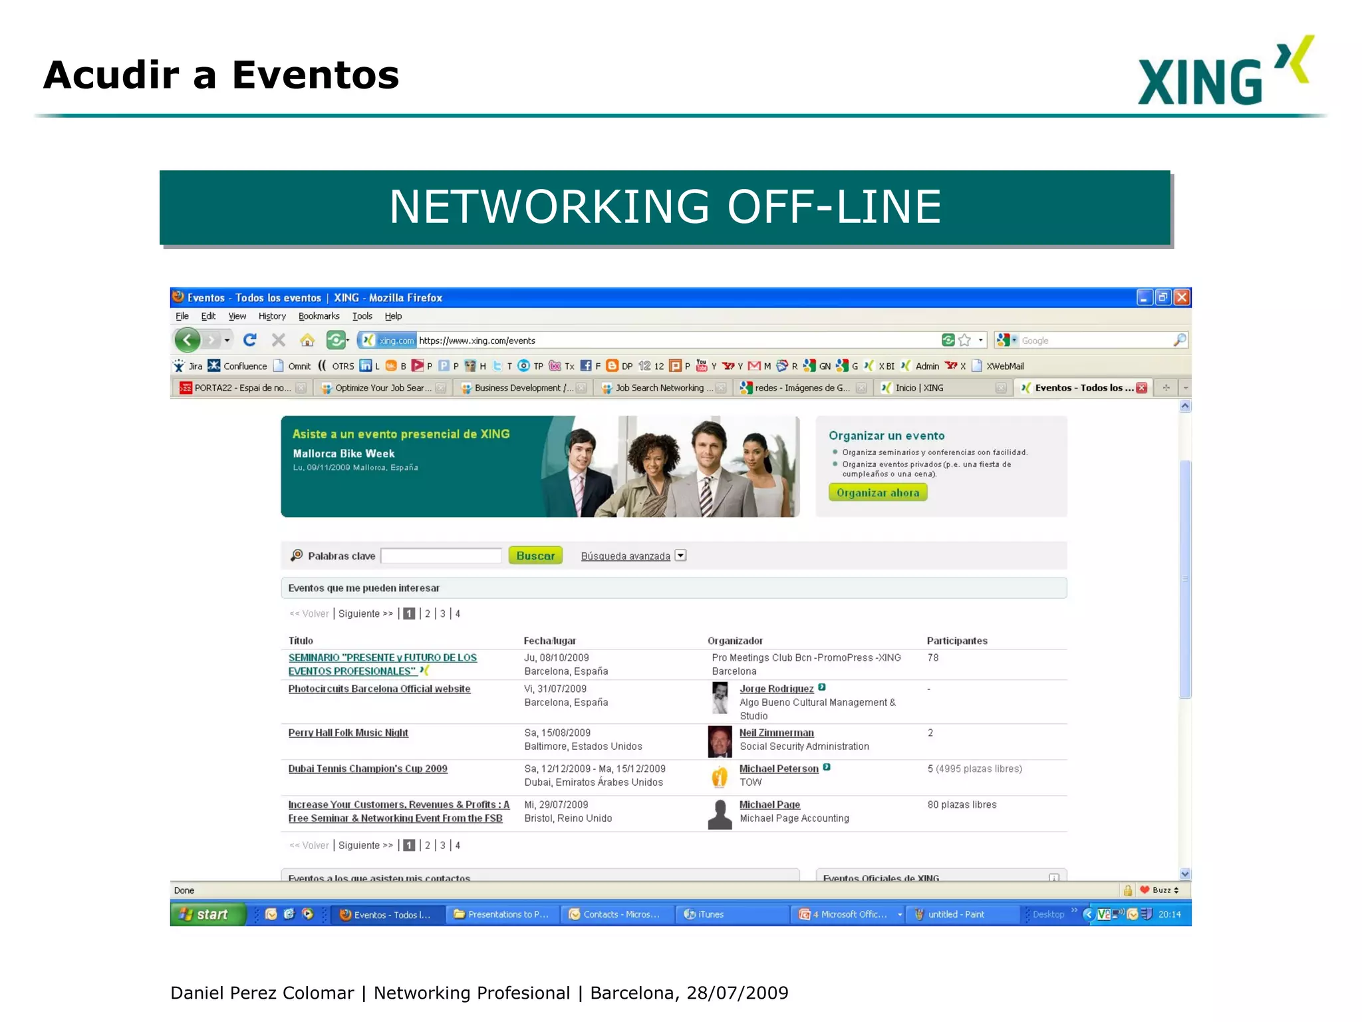The height and width of the screenshot is (1022, 1362).
Task: Open the Gmail M bookmark
Action: click(x=759, y=366)
